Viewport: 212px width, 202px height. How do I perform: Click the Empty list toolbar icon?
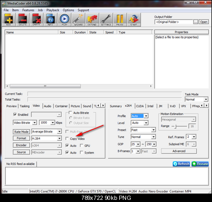point(36,20)
